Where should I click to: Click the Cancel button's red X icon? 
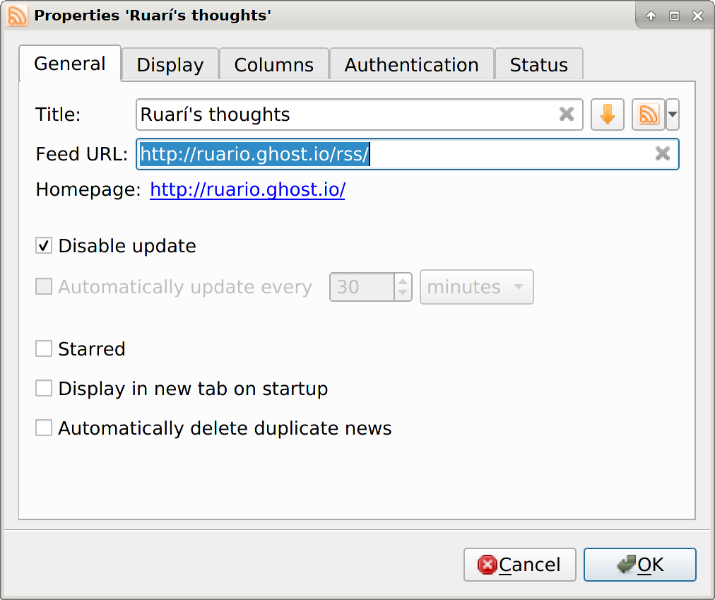pyautogui.click(x=488, y=564)
